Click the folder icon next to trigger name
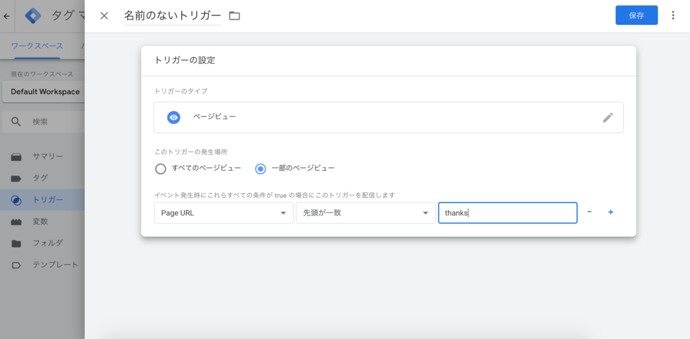The height and width of the screenshot is (339, 690). pos(234,15)
